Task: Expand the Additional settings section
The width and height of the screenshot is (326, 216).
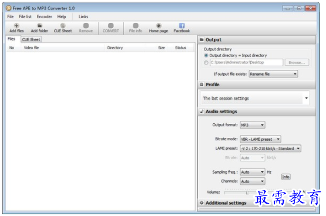Action: pos(257,203)
